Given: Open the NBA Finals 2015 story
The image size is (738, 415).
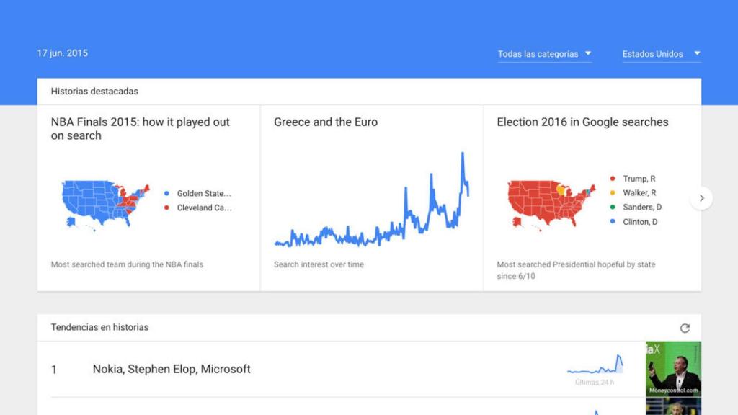Looking at the screenshot, I should tap(139, 128).
